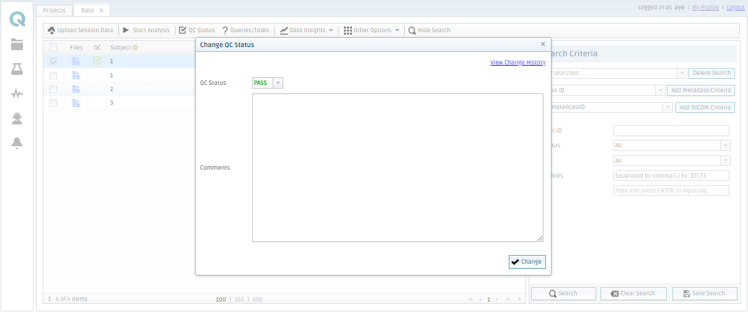Check the Subject ID 3 row checkbox

pos(53,102)
